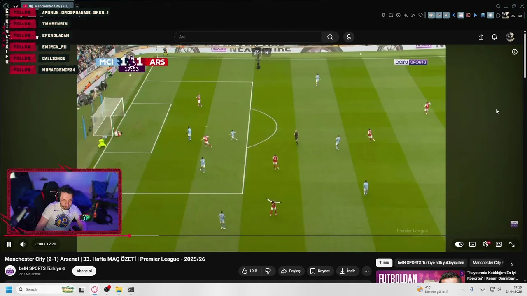The width and height of the screenshot is (527, 296).
Task: Open the browser profile picture in the toolbar
Action: coord(505,15)
